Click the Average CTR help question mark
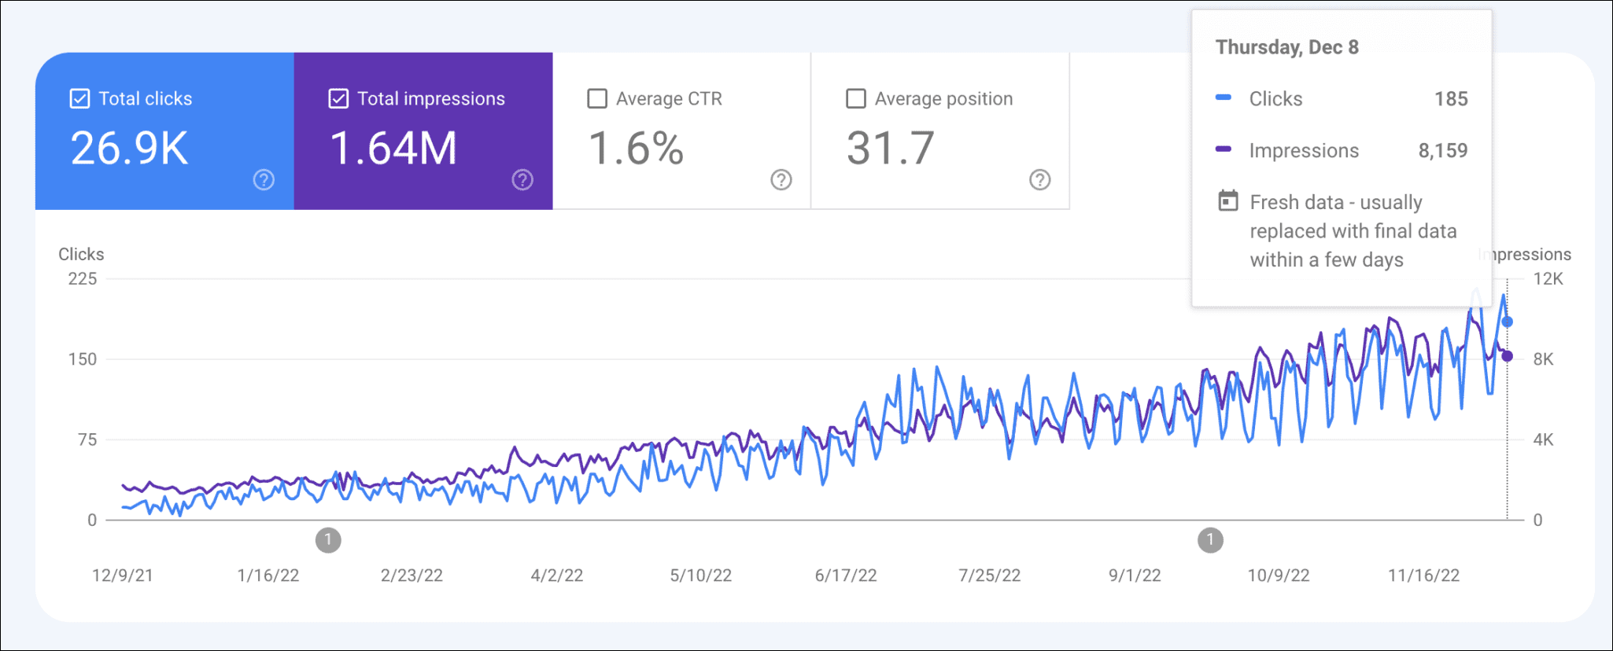Image resolution: width=1613 pixels, height=651 pixels. (781, 180)
